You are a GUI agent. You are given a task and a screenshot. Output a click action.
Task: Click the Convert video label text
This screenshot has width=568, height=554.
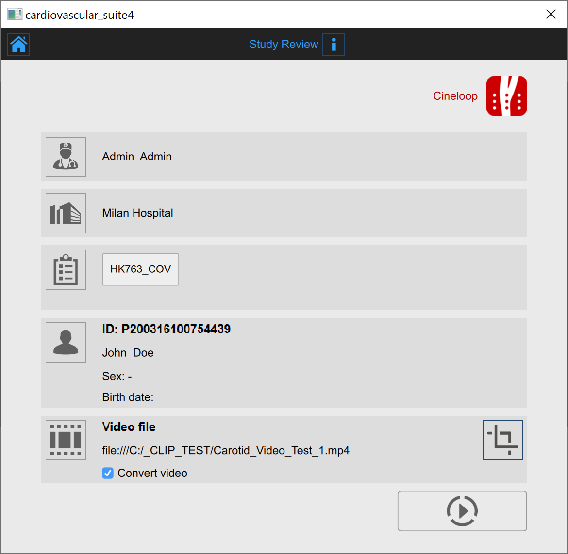152,473
